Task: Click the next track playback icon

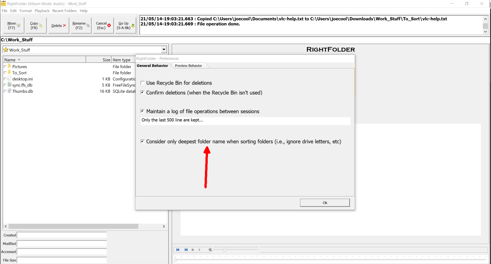Action: coord(186,250)
